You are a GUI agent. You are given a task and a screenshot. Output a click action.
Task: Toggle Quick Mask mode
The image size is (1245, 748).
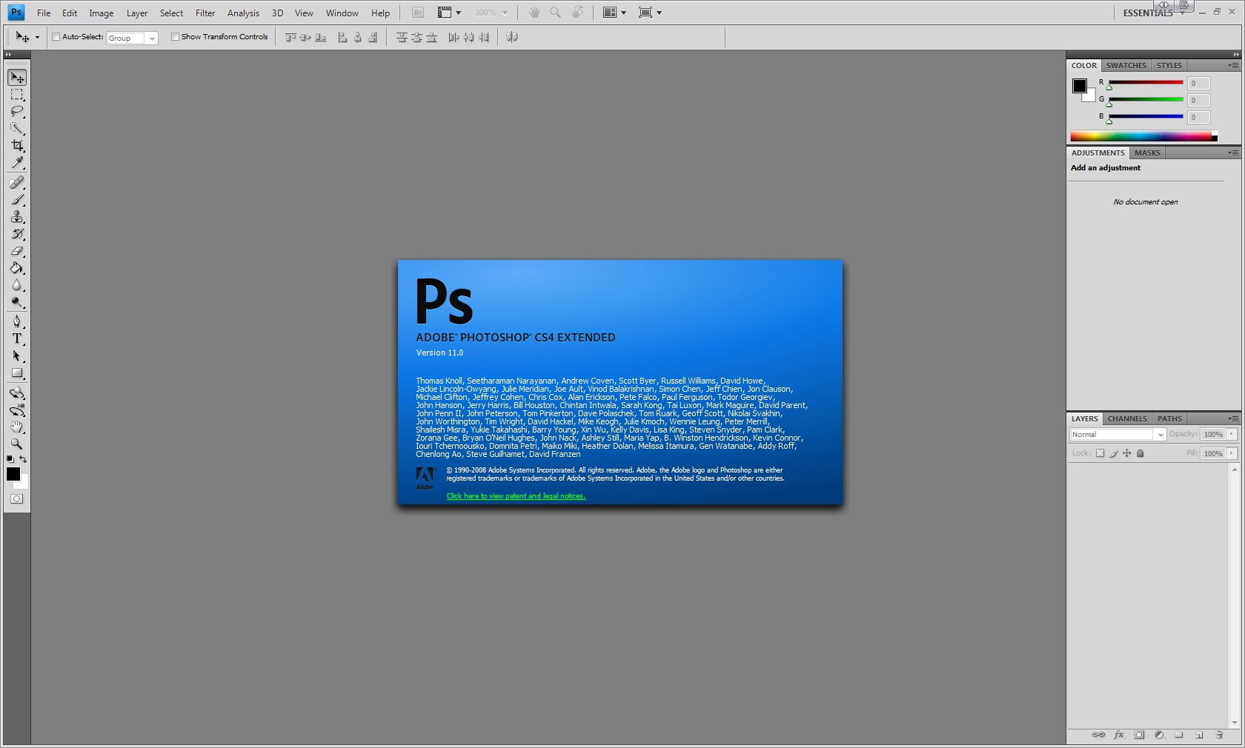click(x=17, y=499)
